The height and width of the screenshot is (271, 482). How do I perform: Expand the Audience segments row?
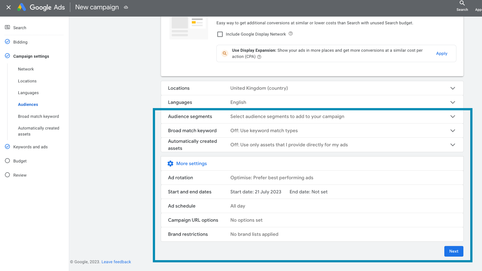pos(452,117)
